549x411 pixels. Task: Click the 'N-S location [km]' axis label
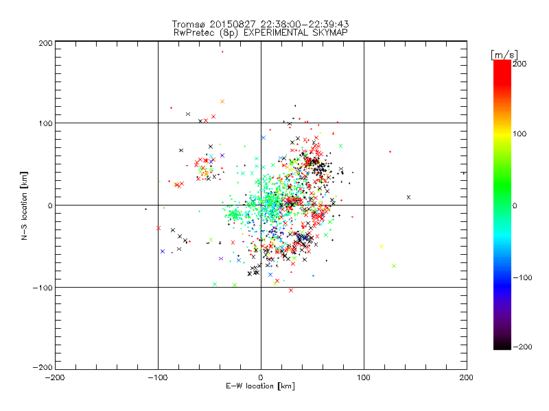[x=24, y=206]
